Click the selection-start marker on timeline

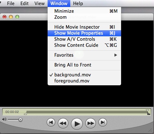(25, 114)
